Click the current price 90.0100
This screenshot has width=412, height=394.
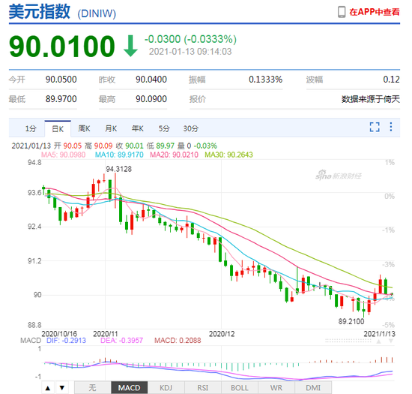point(62,47)
